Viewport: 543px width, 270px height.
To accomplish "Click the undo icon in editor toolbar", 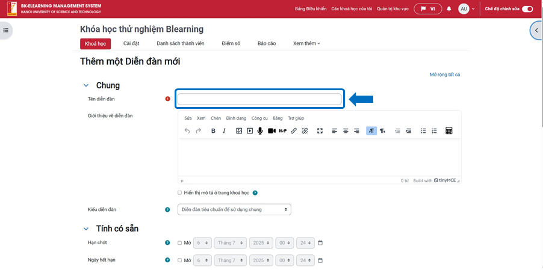I will [187, 130].
